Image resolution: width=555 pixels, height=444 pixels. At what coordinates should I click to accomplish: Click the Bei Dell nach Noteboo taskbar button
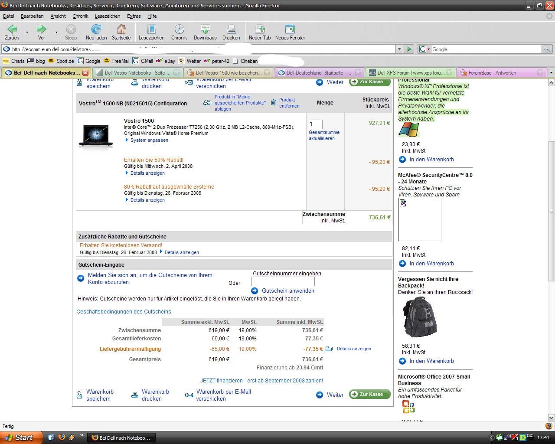click(x=121, y=437)
